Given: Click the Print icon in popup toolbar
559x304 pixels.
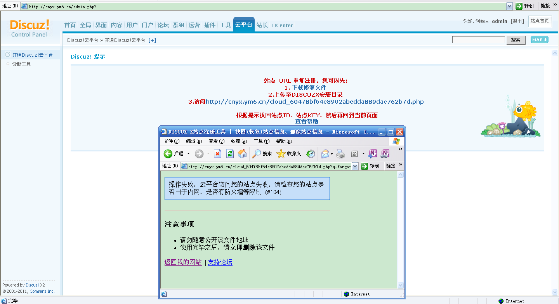Looking at the screenshot, I should pos(340,154).
